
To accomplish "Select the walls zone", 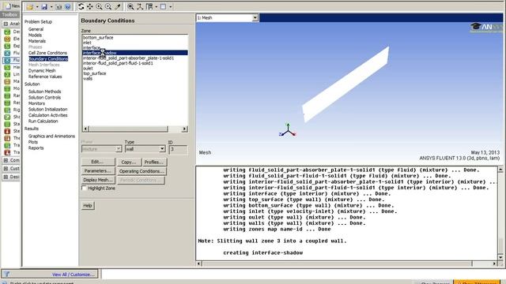I will [x=88, y=79].
